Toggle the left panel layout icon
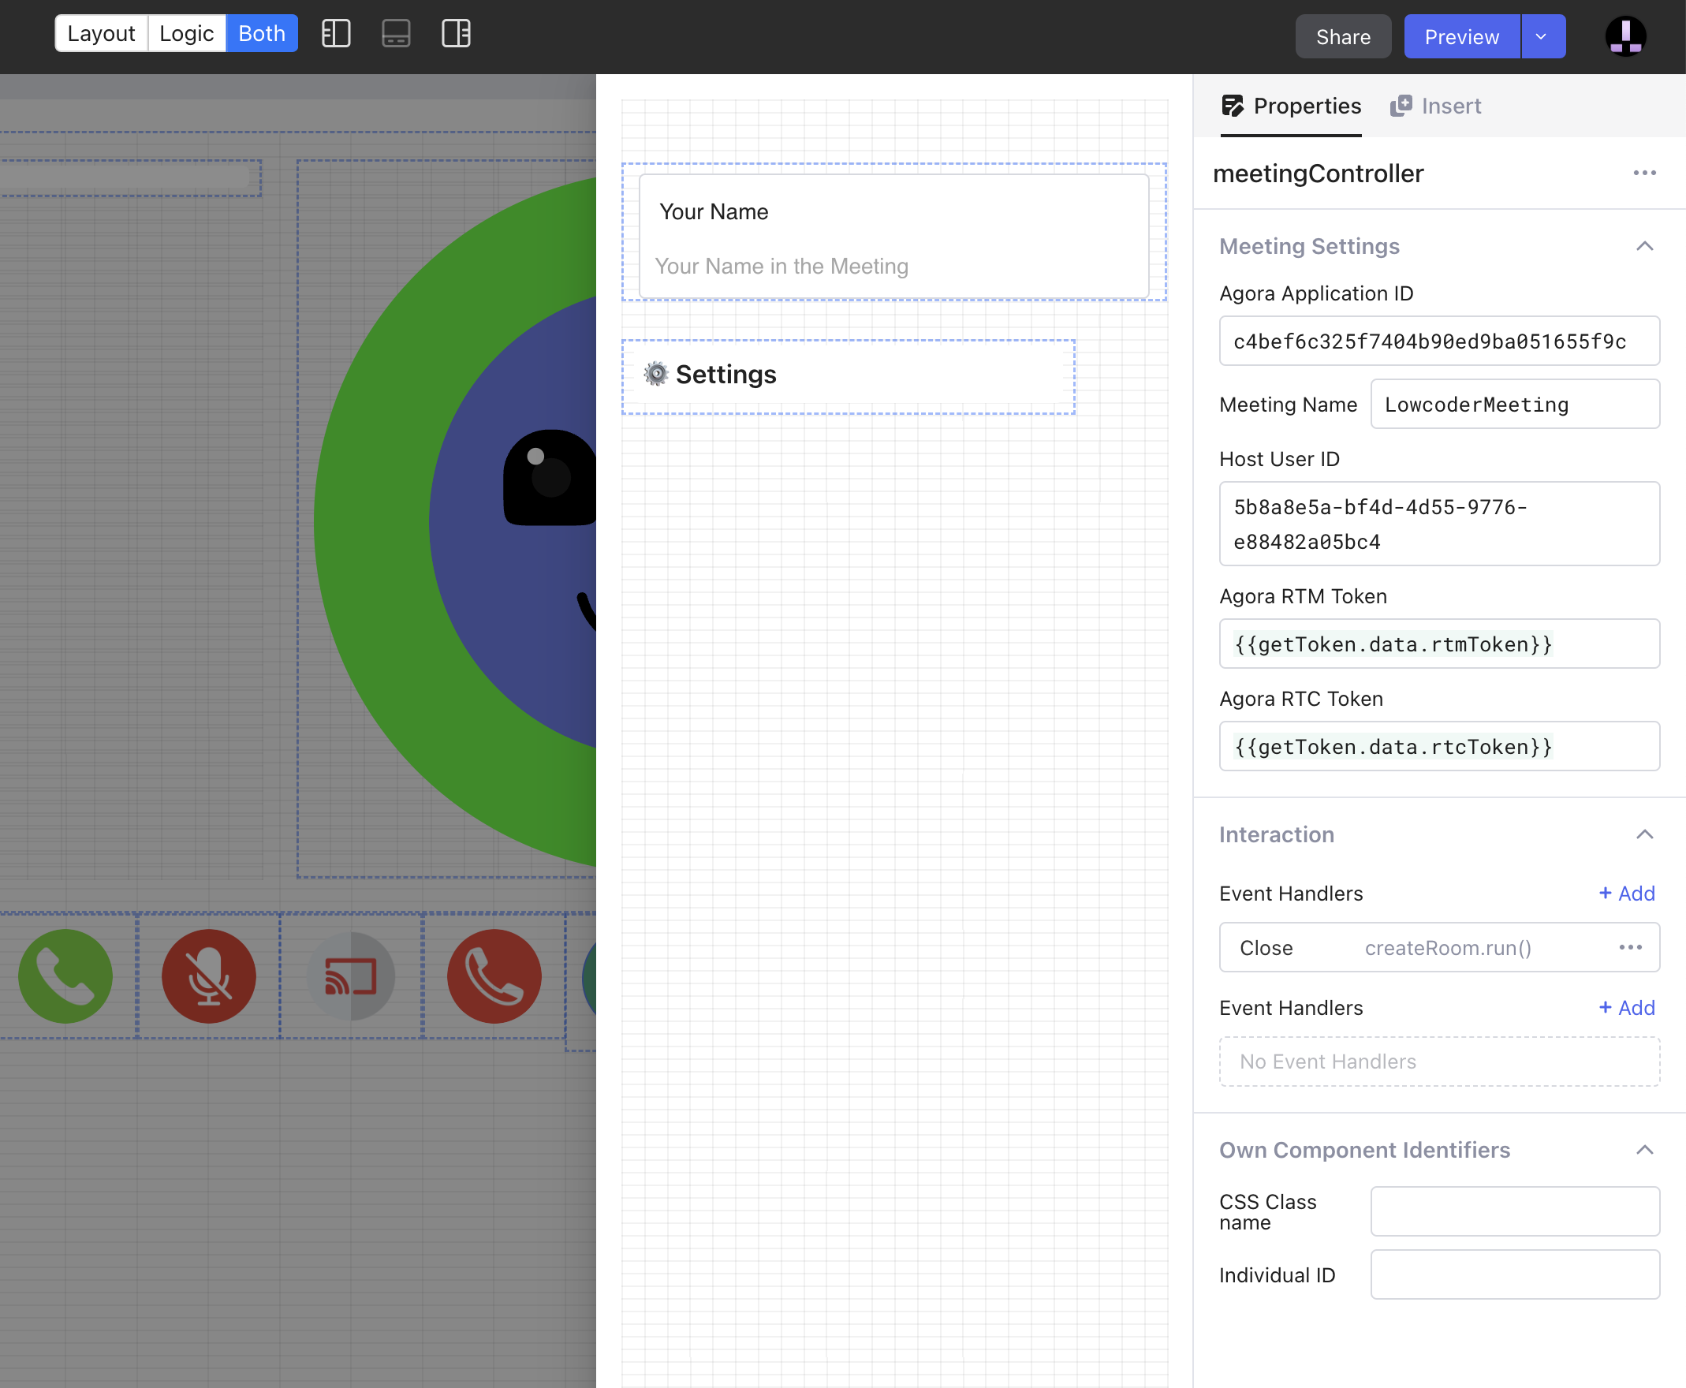This screenshot has width=1686, height=1388. point(336,34)
